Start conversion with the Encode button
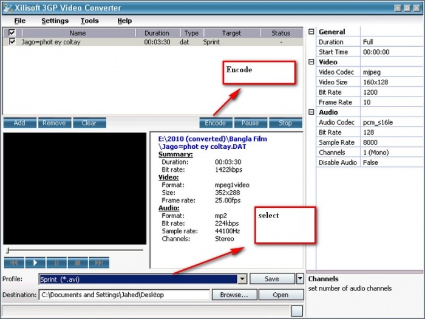The image size is (425, 319). (216, 123)
